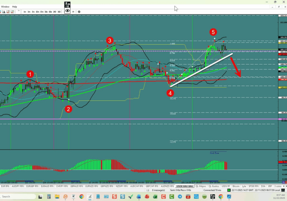The width and height of the screenshot is (287, 201).
Task: Click the chart tabs scroll-left arrow
Action: point(284,186)
